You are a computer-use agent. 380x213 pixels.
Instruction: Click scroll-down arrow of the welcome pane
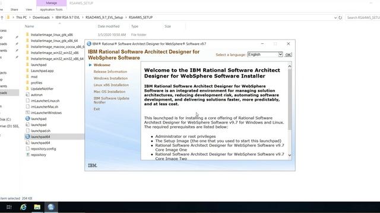point(289,155)
